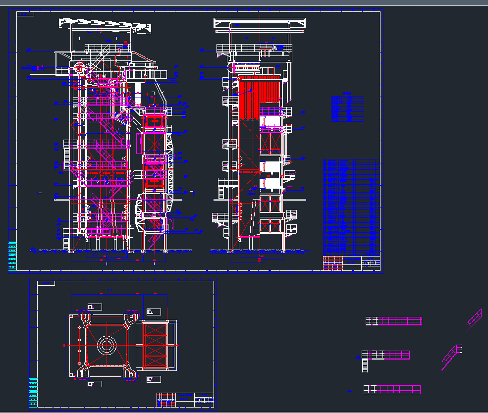Viewport: 488px width, 413px height.
Task: Select the top-left label box of the upper sheet
Action: [x=25, y=14]
